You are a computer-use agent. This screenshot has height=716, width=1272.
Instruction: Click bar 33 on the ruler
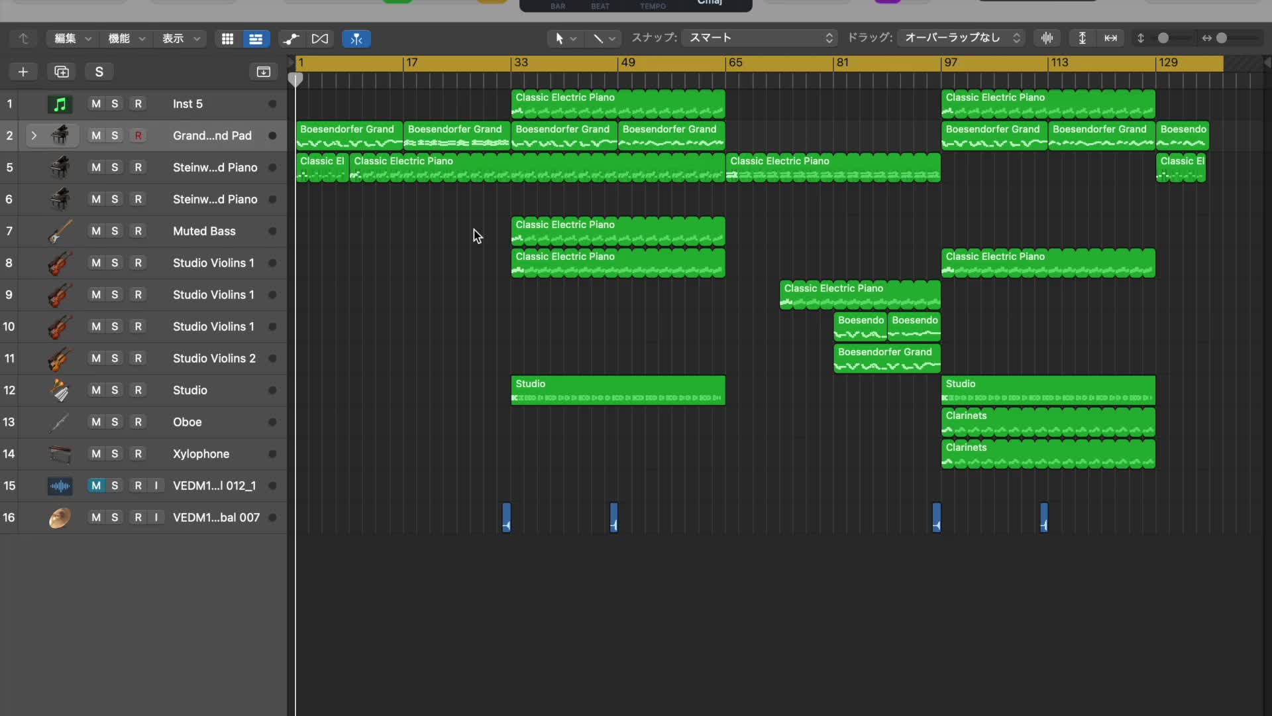pos(521,63)
